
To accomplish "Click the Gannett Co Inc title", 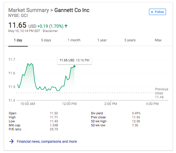I will [72, 10].
